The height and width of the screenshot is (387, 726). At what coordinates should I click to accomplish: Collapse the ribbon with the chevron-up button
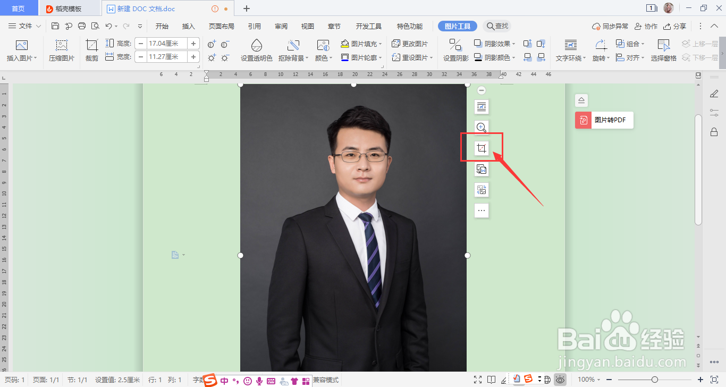tap(714, 26)
